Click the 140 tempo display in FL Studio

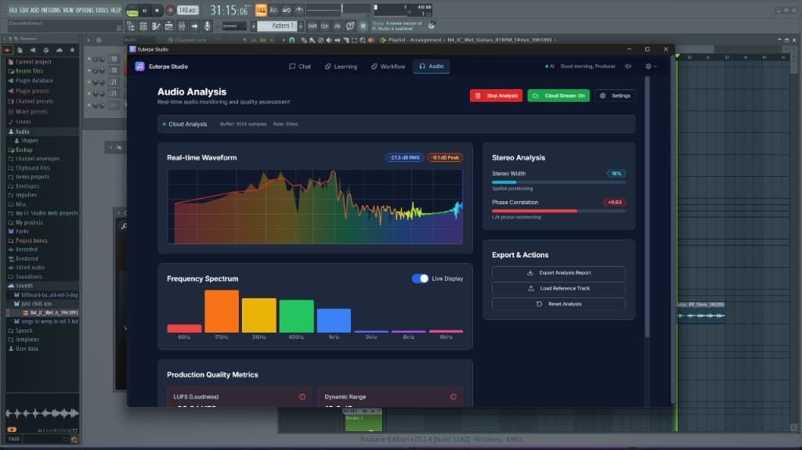pyautogui.click(x=188, y=10)
